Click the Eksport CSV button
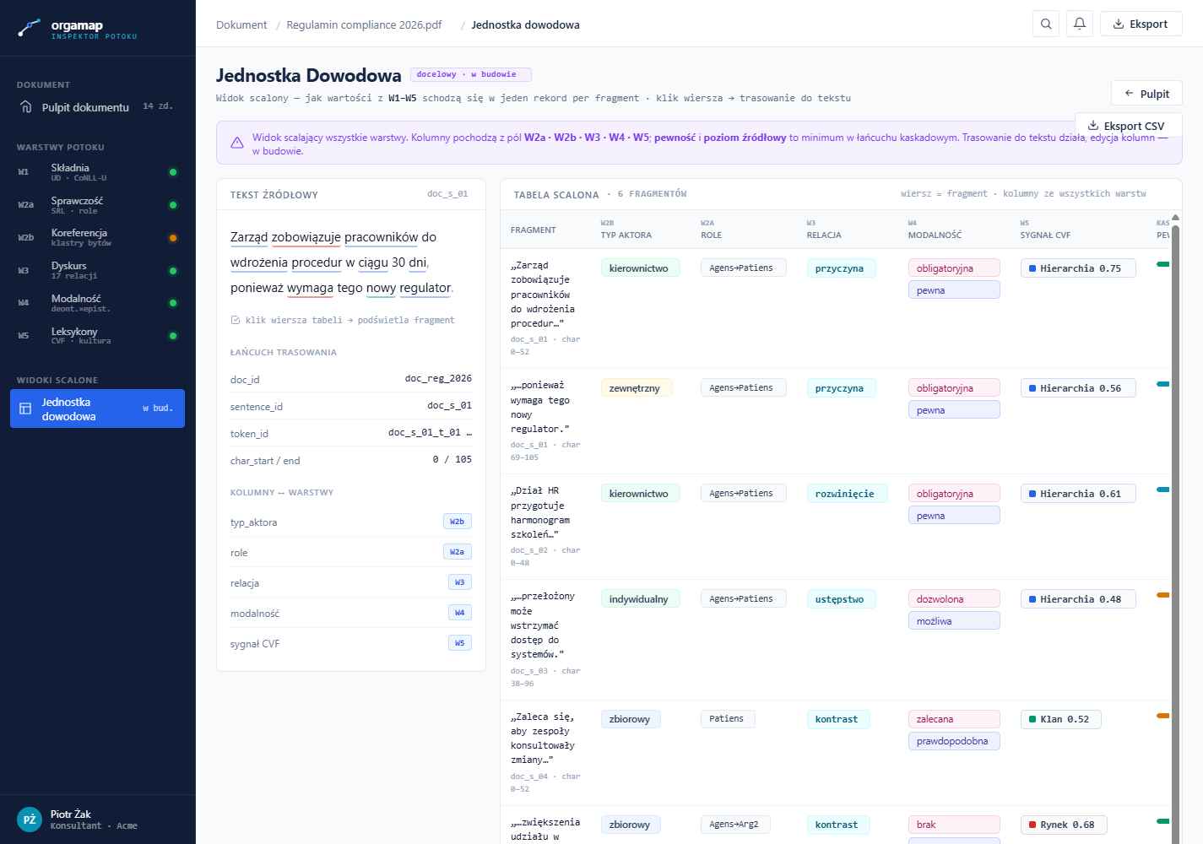 [1128, 126]
